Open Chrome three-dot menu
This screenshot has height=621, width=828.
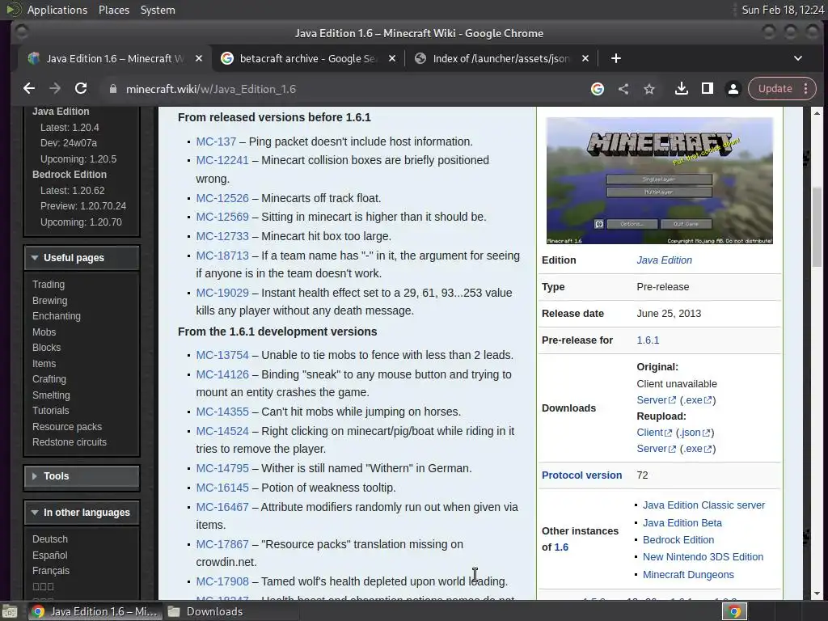(x=806, y=89)
